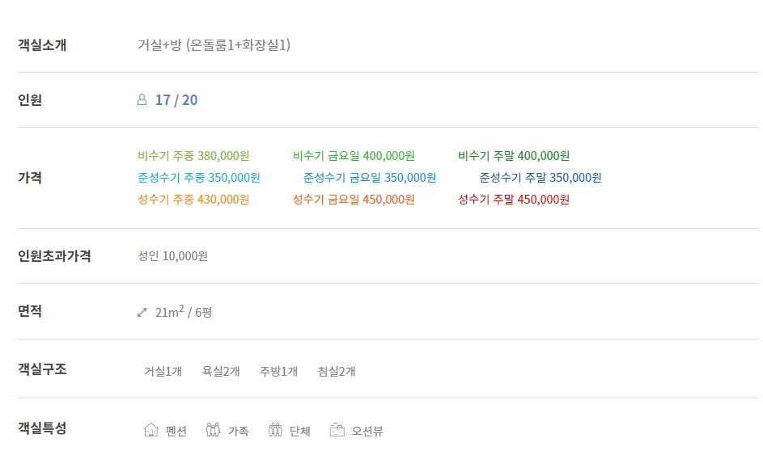Click the 거실1개 room structure tag
Screen dimensions: 763x455
(163, 372)
